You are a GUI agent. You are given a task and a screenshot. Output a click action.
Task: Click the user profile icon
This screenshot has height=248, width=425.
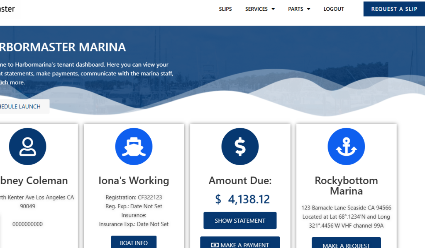27,147
